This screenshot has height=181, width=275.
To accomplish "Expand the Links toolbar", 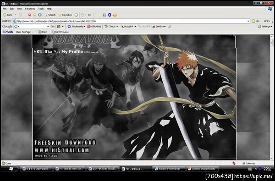I will pos(267,21).
